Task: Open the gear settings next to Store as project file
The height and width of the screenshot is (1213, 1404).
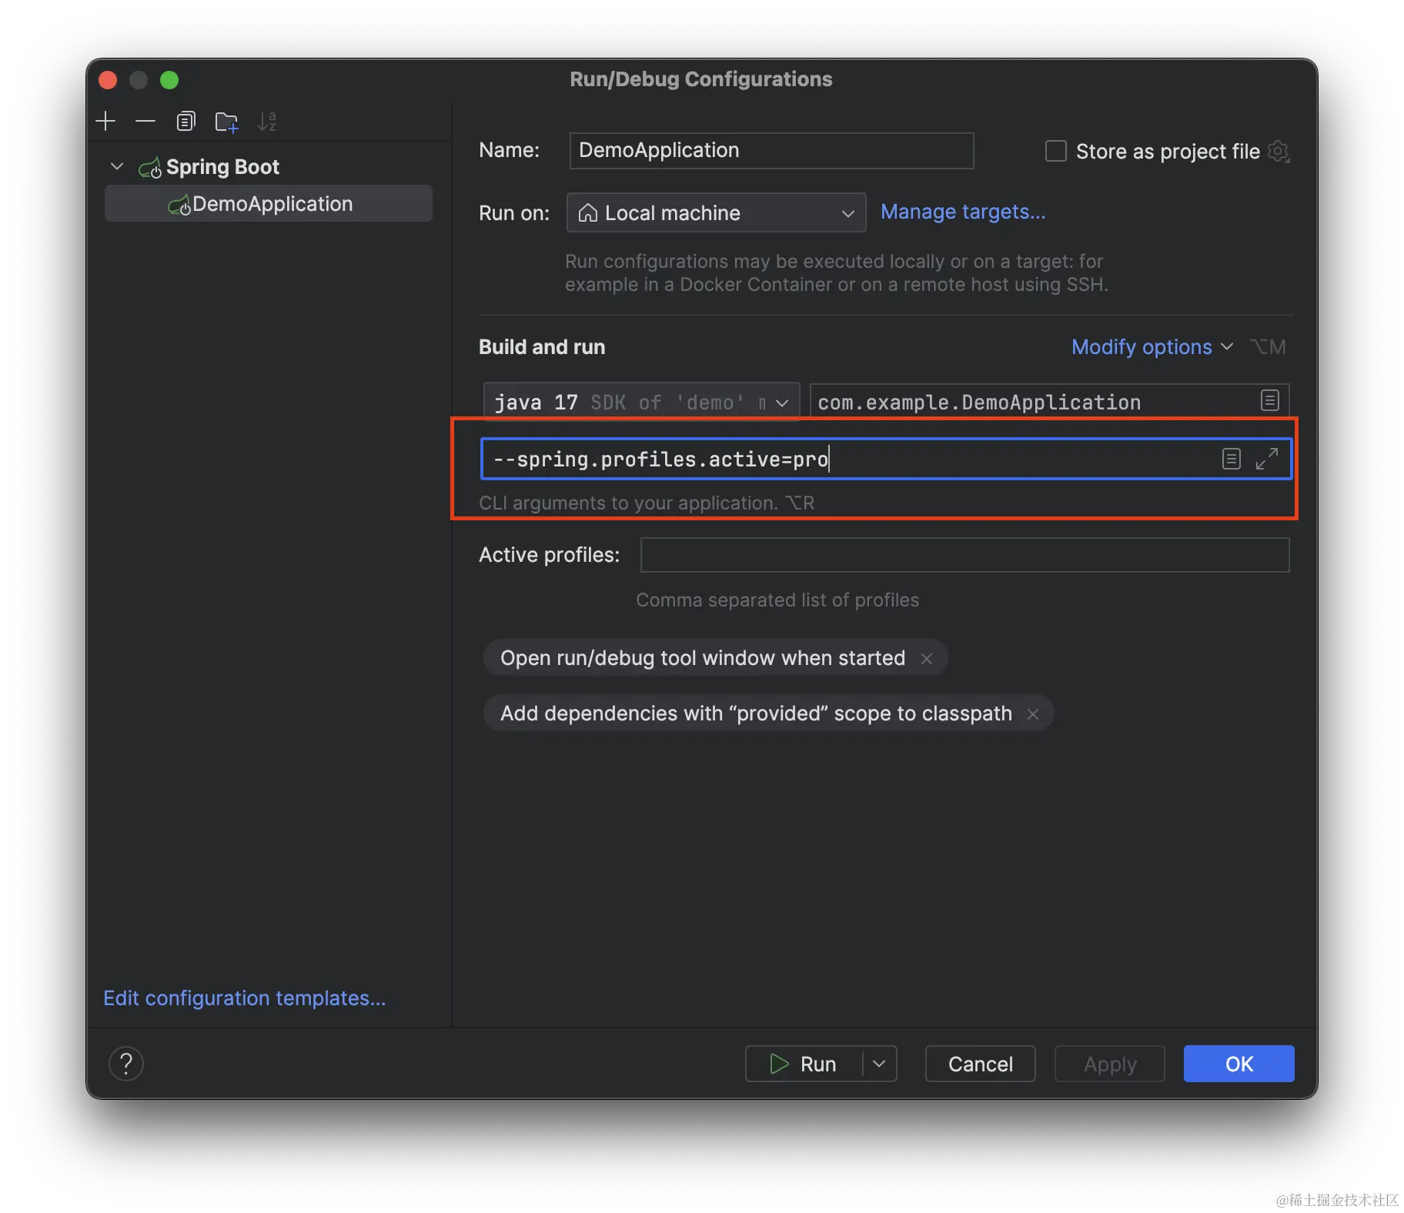Action: coord(1278,151)
